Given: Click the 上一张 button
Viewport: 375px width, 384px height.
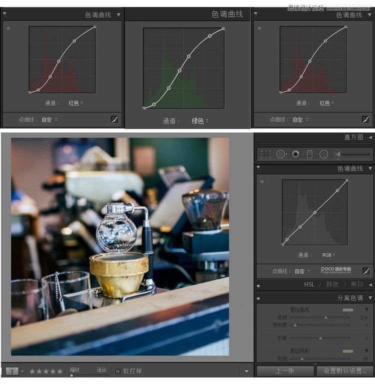Looking at the screenshot, I should [x=285, y=371].
